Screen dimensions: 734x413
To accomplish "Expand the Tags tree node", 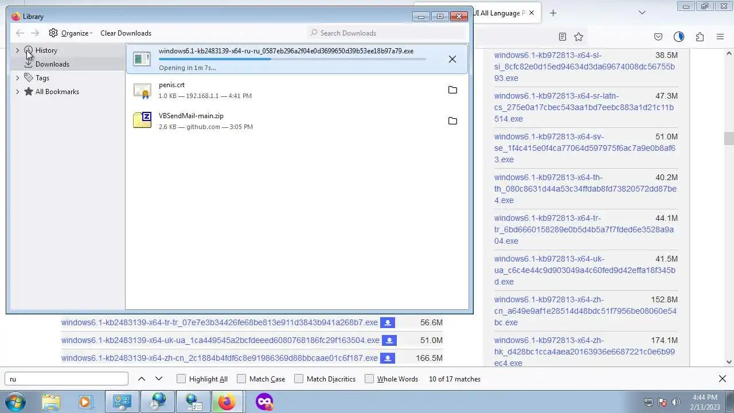I will (17, 77).
